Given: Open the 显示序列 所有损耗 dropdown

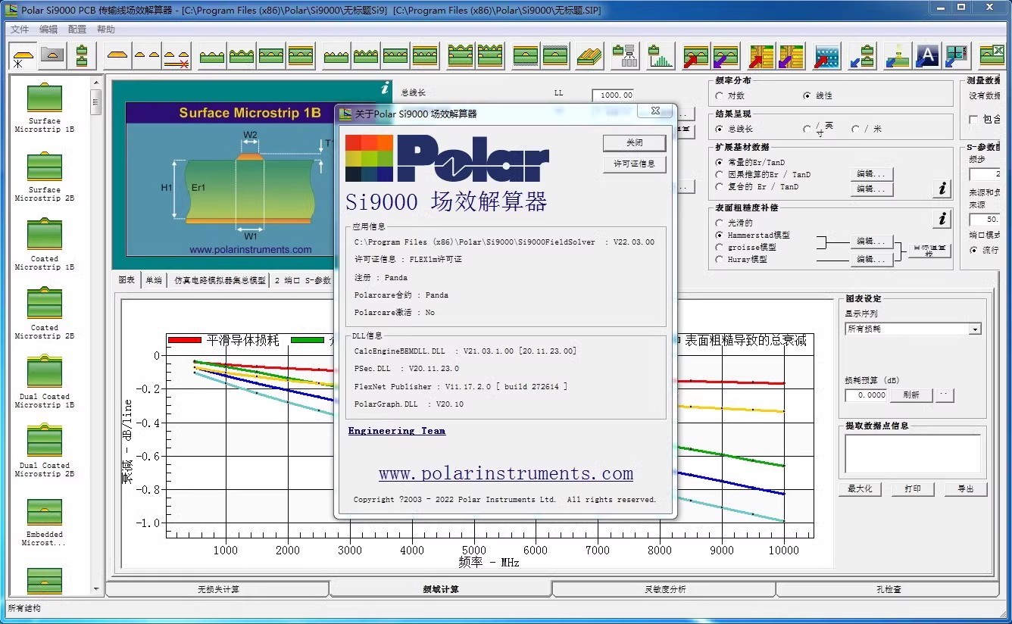Looking at the screenshot, I should (x=914, y=329).
